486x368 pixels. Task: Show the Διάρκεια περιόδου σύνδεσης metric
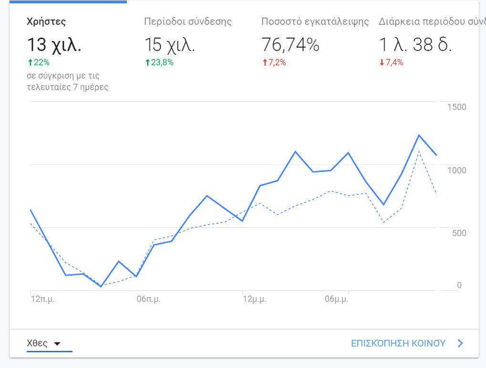coord(428,22)
